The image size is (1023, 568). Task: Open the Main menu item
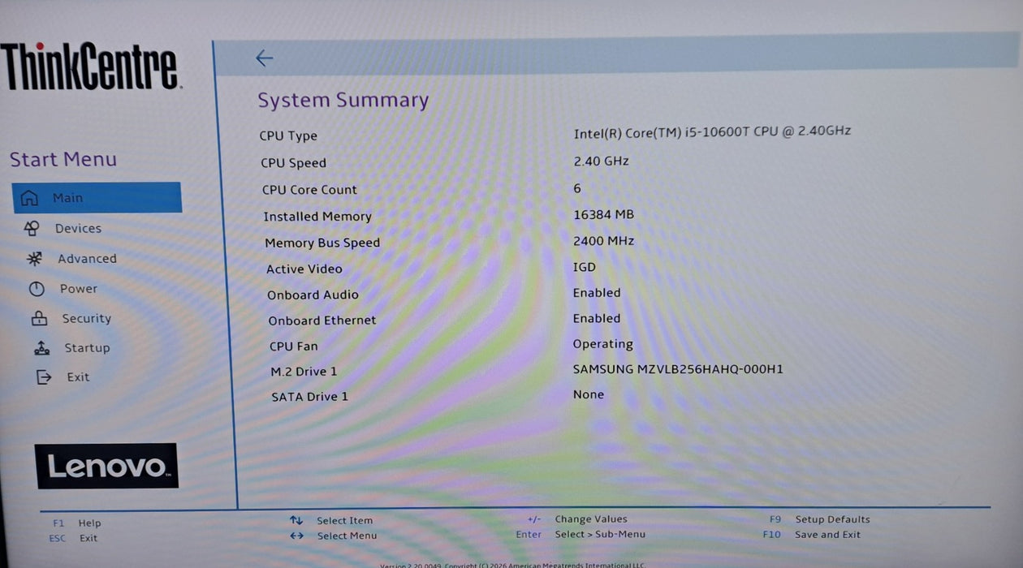point(97,198)
